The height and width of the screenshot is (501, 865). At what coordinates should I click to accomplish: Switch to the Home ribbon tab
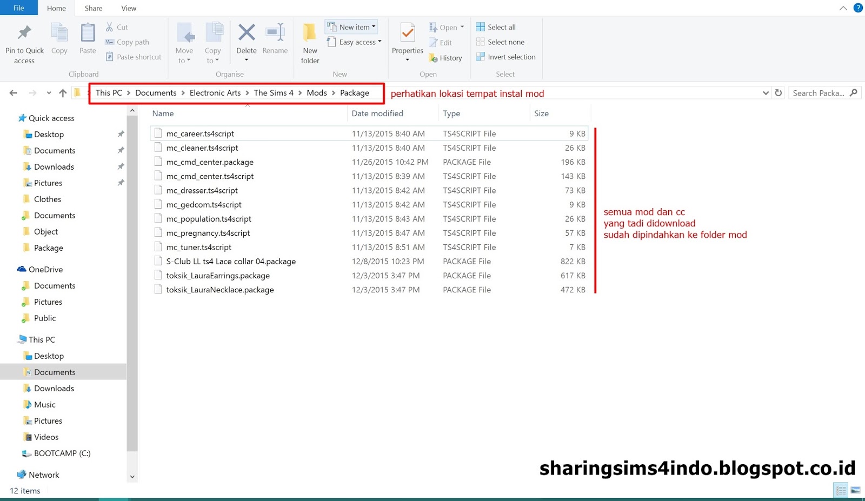56,8
